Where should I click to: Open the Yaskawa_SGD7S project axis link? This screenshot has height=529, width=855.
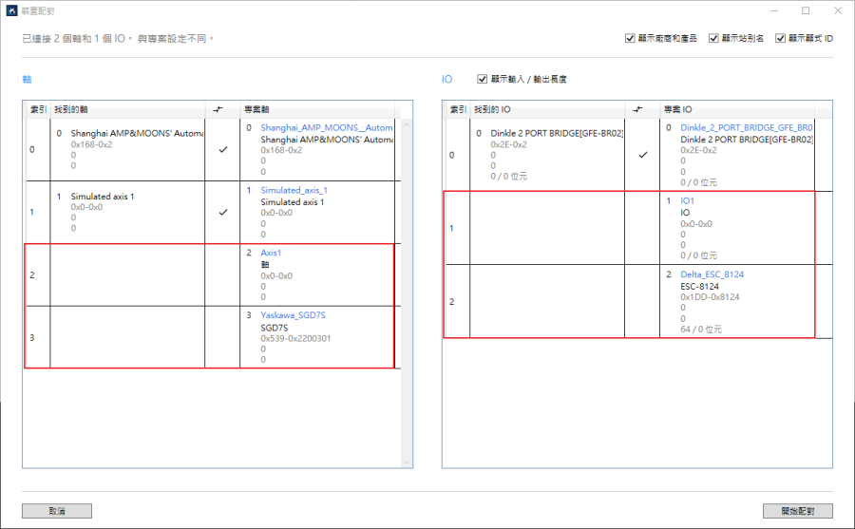tap(293, 315)
